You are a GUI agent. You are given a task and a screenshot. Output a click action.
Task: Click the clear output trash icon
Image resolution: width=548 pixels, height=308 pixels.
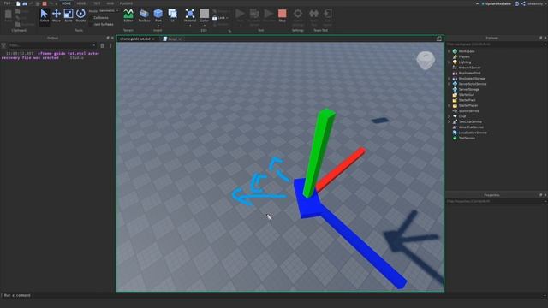click(103, 45)
